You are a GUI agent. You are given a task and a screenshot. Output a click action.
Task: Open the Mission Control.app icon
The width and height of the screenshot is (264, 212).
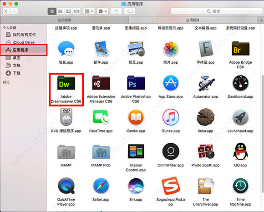click(136, 151)
